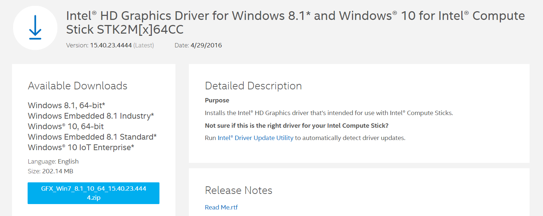Download the GFX_Win7_8.1_10_64 zip file
This screenshot has width=543, height=216.
pos(93,193)
